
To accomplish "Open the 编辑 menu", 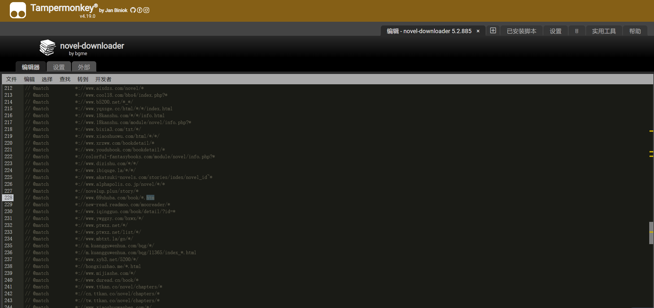I will pyautogui.click(x=29, y=79).
